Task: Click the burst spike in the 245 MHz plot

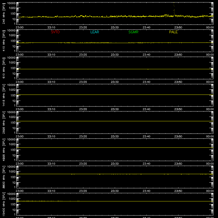Action: tap(174, 9)
